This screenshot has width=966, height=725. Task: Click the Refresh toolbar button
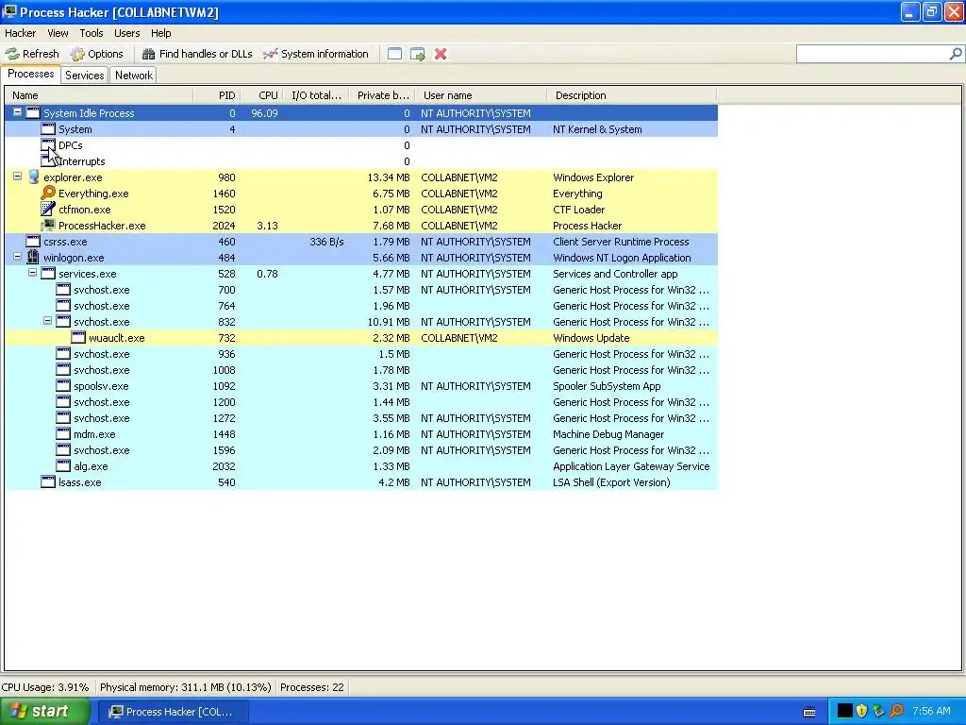tap(33, 54)
